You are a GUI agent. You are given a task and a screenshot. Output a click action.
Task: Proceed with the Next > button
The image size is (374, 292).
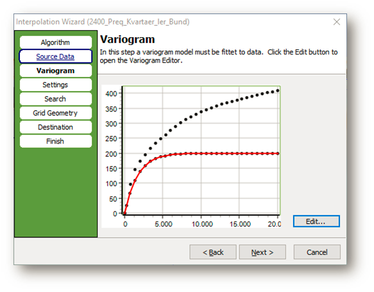pyautogui.click(x=262, y=252)
